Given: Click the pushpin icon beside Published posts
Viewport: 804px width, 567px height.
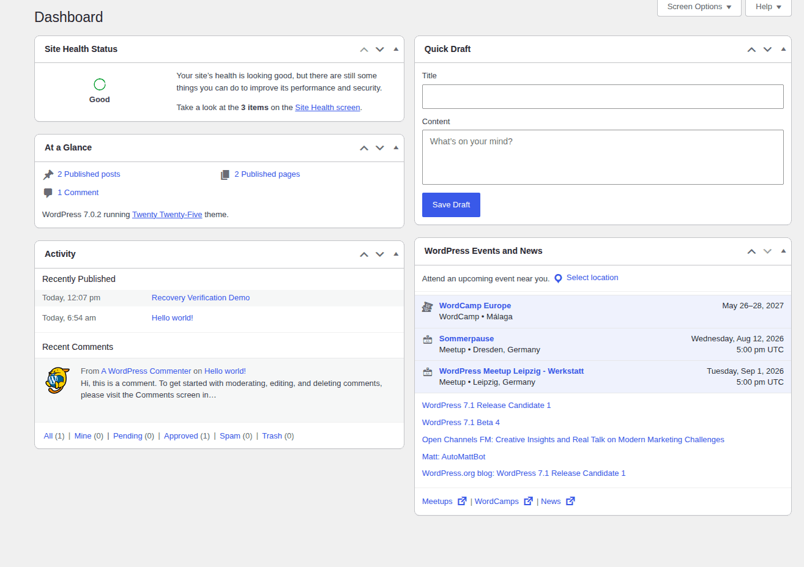Looking at the screenshot, I should click(x=48, y=175).
